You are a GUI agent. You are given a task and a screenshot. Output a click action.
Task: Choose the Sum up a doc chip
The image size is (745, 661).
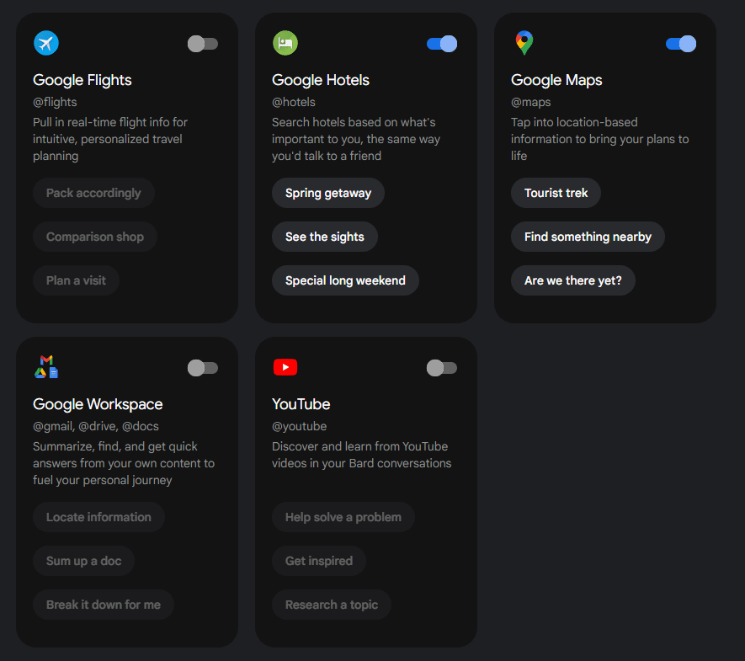[x=83, y=561]
